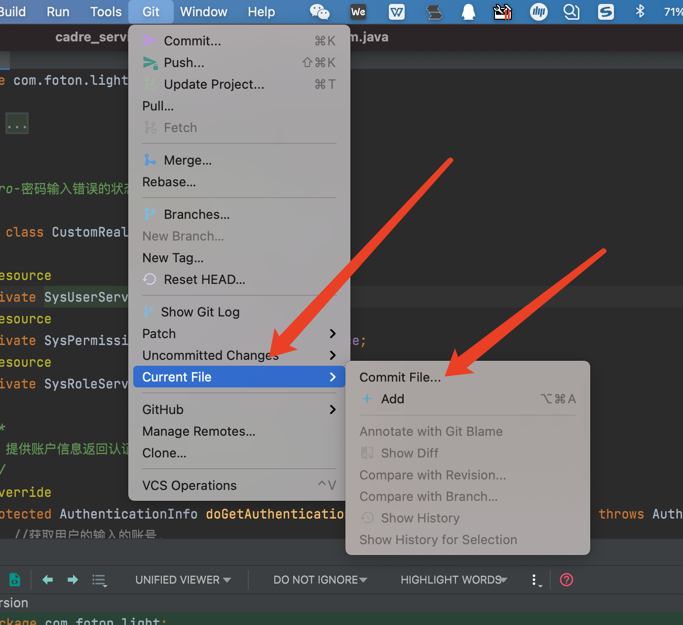The image size is (683, 625).
Task: Open the Do Not Ignore dropdown
Action: point(320,580)
